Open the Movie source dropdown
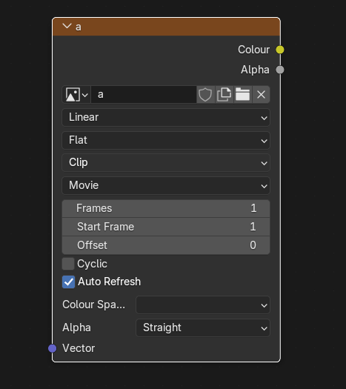 click(x=166, y=185)
